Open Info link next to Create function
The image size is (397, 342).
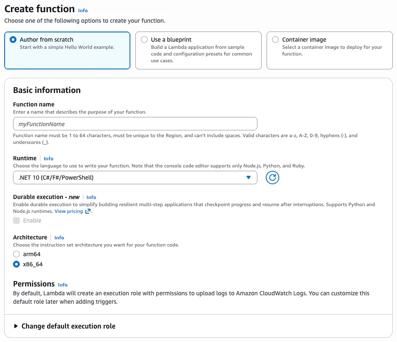click(83, 11)
